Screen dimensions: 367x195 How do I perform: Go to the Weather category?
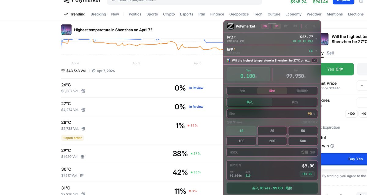click(314, 14)
